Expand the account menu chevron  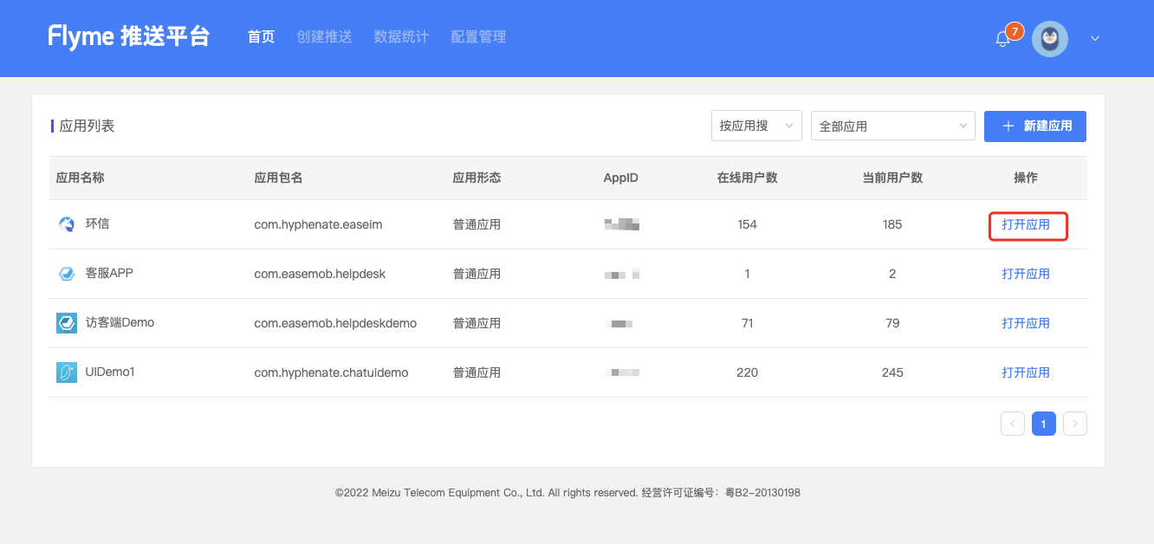tap(1095, 38)
